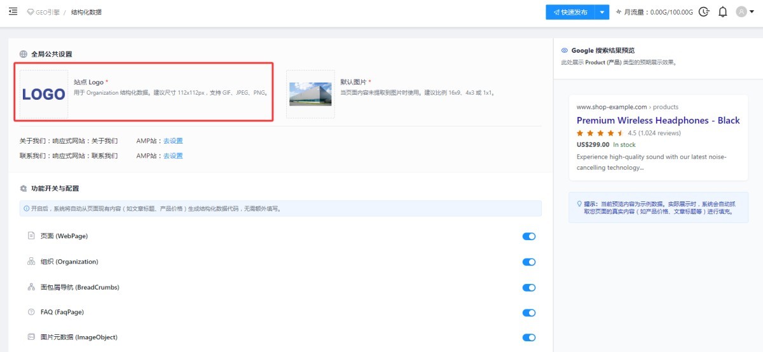Image resolution: width=763 pixels, height=352 pixels.
Task: Click the clock history icon
Action: 704,12
